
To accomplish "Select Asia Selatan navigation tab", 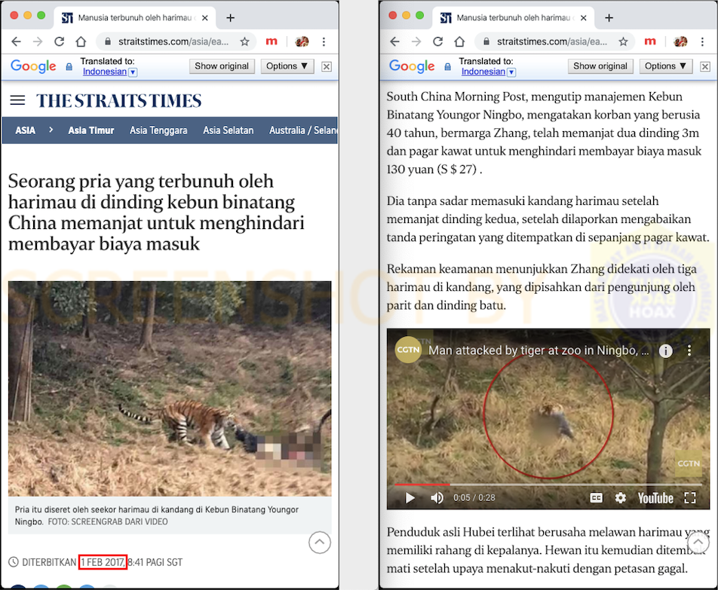I will pos(228,130).
